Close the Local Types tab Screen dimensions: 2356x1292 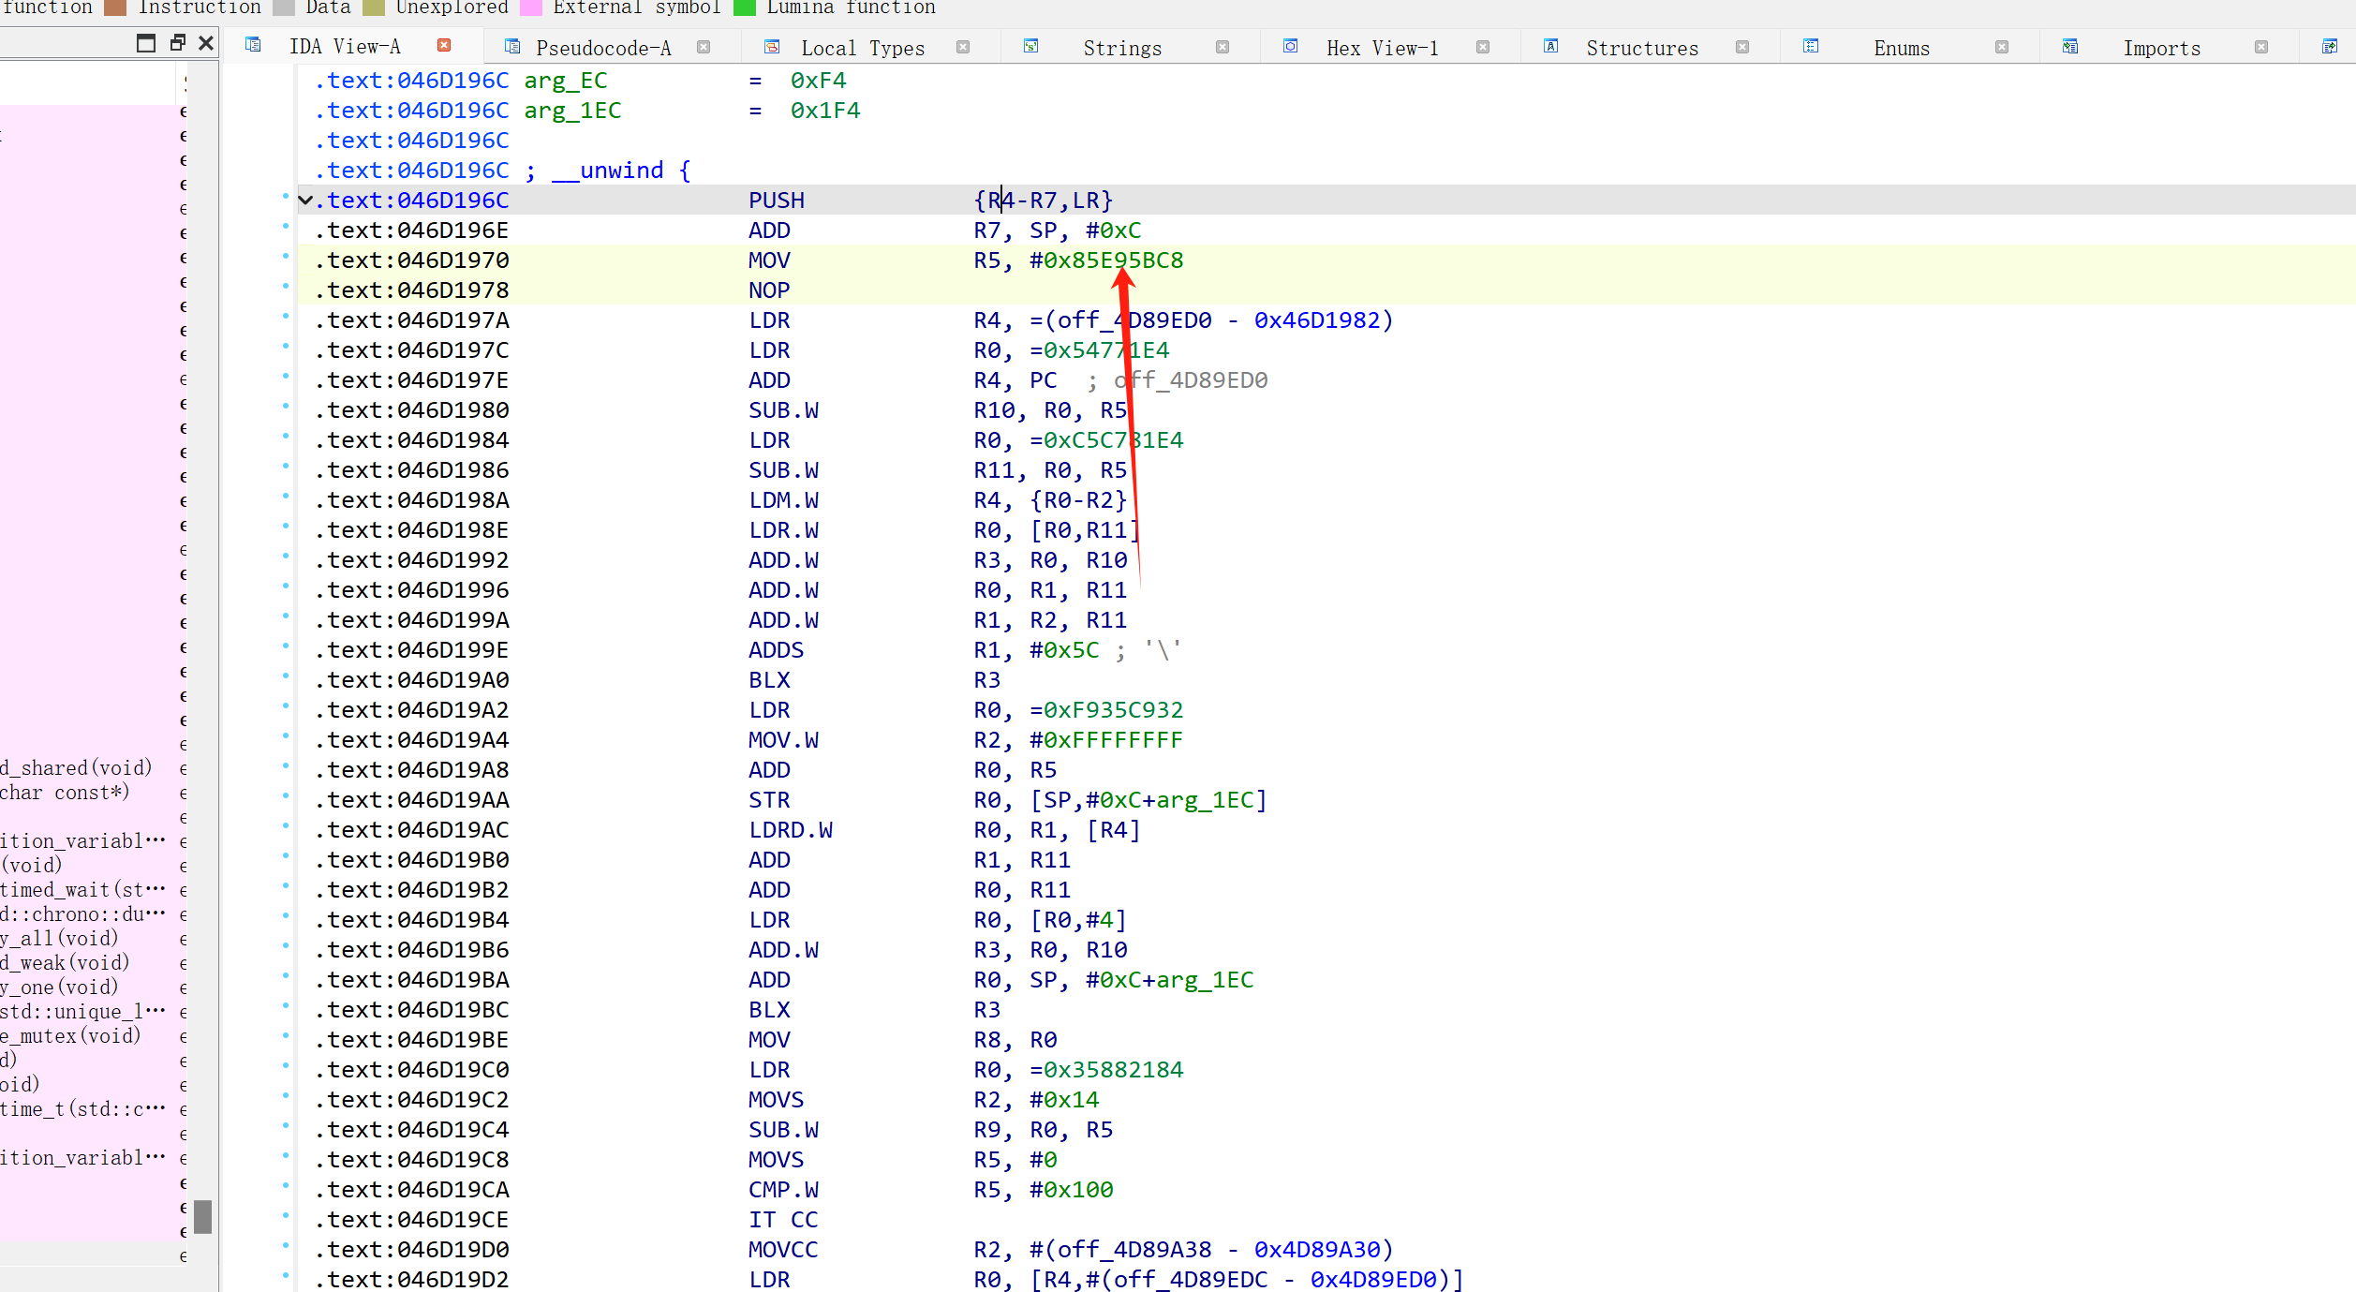(963, 47)
